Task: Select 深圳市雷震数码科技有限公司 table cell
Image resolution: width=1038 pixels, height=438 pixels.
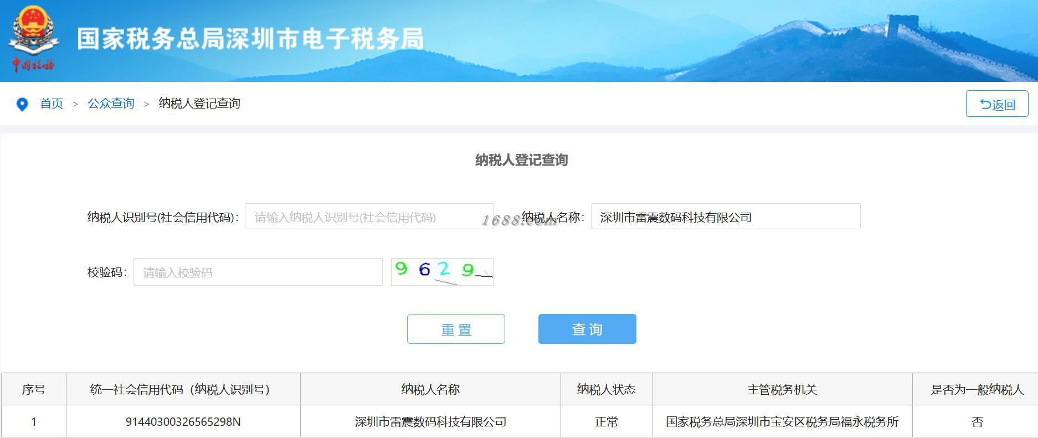Action: [x=430, y=421]
